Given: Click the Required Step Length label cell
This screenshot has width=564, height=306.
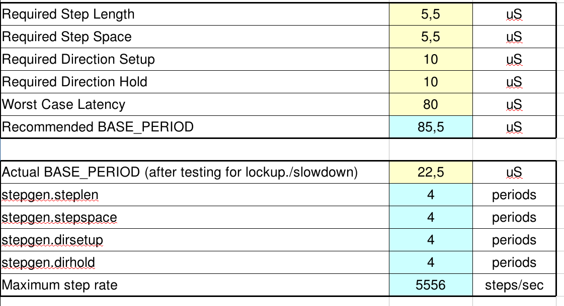Looking at the screenshot, I should pos(195,15).
